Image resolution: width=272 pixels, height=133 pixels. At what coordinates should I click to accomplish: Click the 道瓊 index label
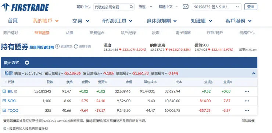click(x=107, y=45)
